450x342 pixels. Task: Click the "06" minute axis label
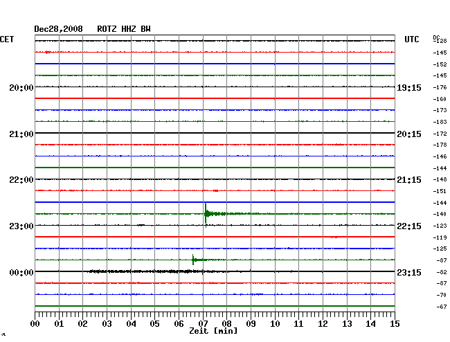[x=179, y=324]
